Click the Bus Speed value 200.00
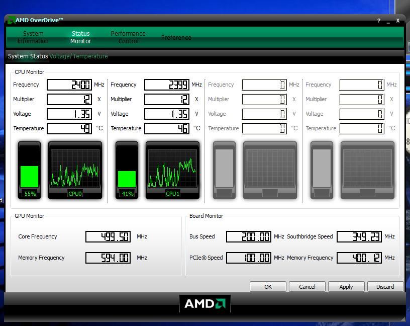 249,237
